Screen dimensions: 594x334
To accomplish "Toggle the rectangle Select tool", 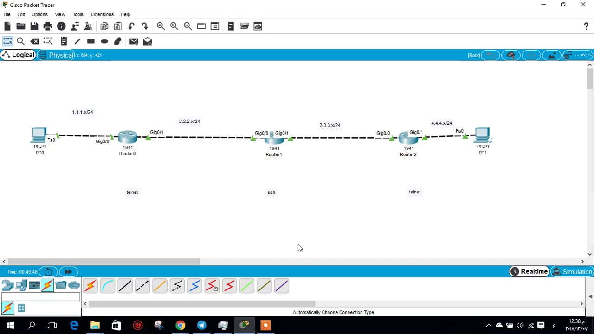I will coord(7,42).
